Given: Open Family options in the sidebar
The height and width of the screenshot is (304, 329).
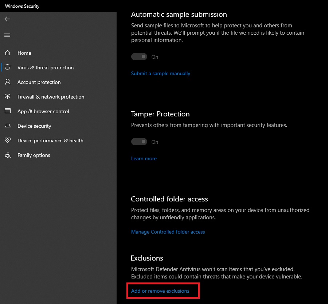Looking at the screenshot, I should coord(34,155).
